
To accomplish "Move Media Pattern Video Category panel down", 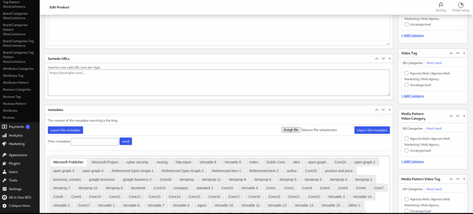I will [x=458, y=116].
